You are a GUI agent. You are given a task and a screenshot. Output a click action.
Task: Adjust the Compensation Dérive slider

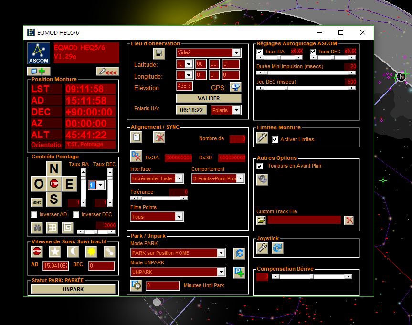312,277
